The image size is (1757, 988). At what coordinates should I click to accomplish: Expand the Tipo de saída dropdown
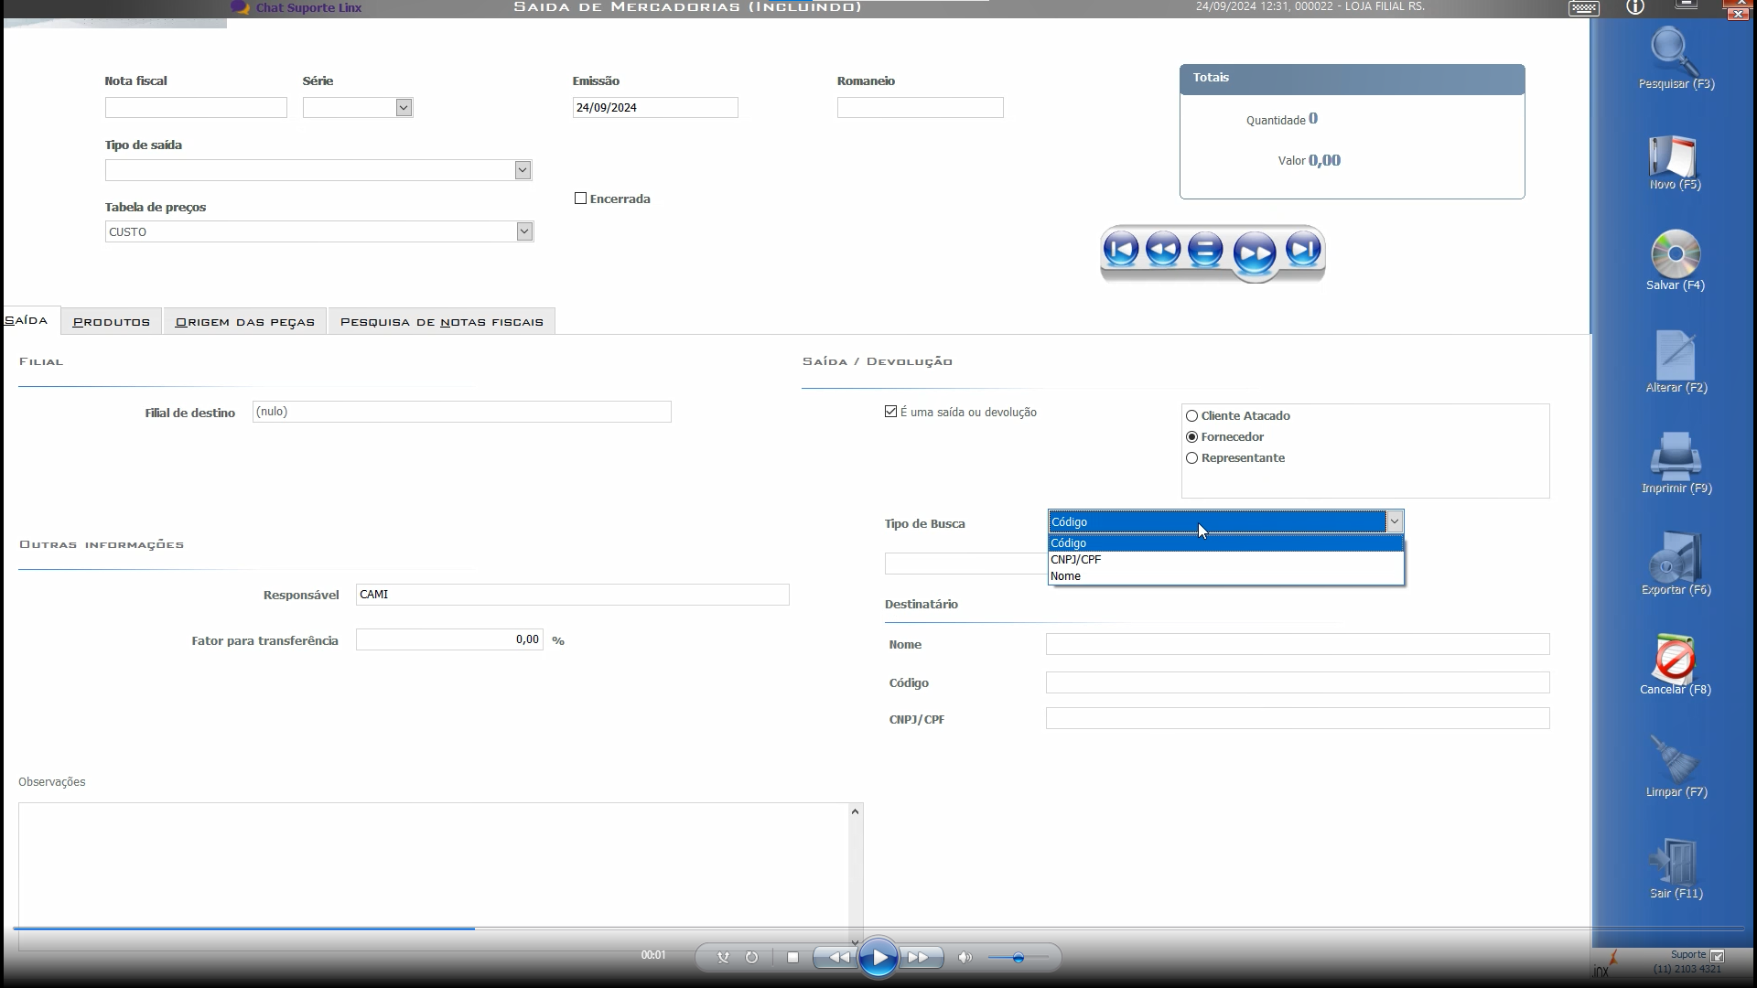tap(523, 170)
